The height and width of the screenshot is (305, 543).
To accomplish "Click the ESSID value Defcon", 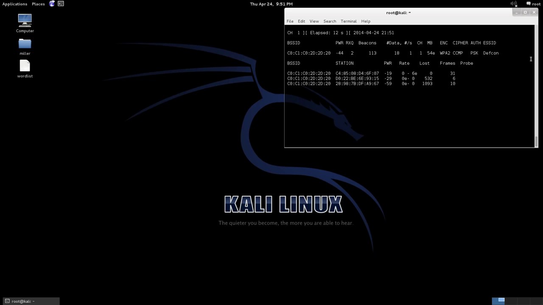I will point(491,53).
